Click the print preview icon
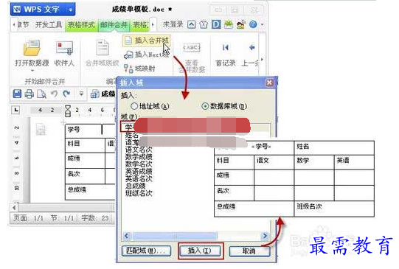Screen dimensions: 399x269 tap(41, 94)
